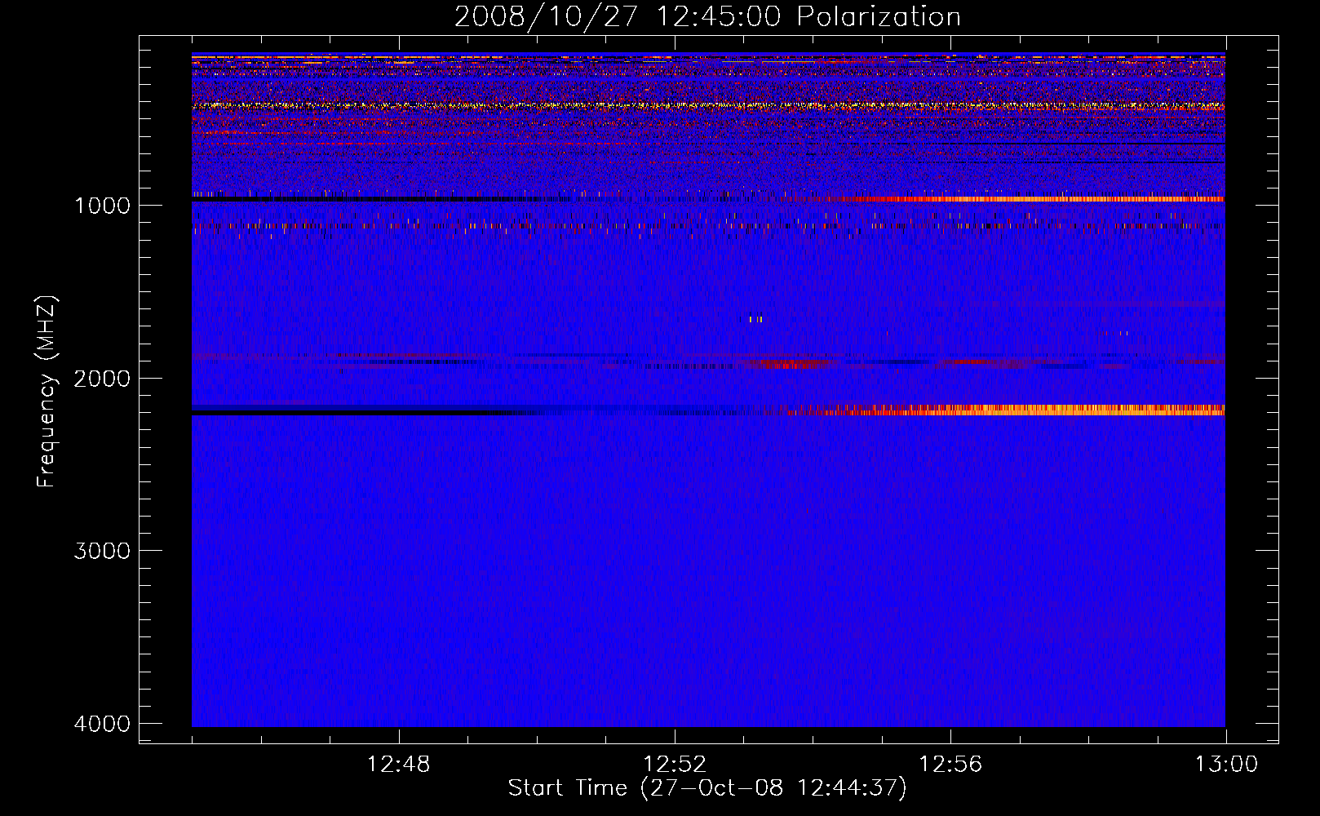Click the 4000 frequency tick label

point(102,724)
